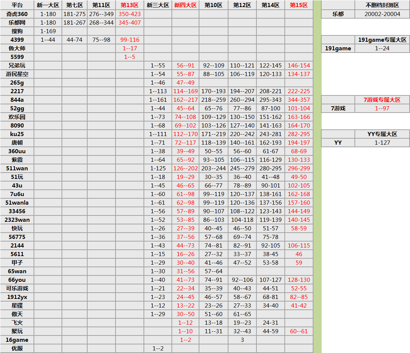Click the 欢乐园 platform label
Screen dimensions: 410x353
pyautogui.click(x=17, y=117)
